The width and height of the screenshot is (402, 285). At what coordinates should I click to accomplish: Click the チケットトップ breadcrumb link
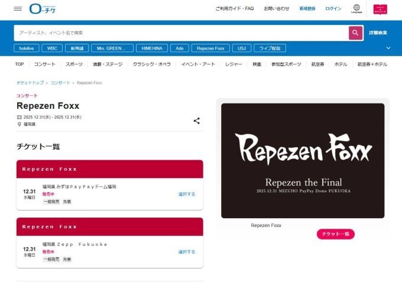pyautogui.click(x=30, y=83)
